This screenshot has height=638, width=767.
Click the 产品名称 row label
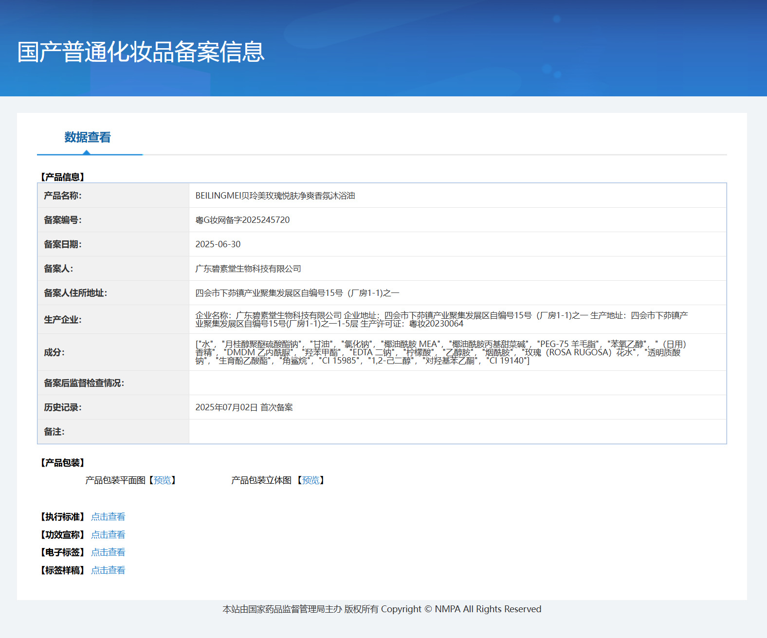coord(63,196)
